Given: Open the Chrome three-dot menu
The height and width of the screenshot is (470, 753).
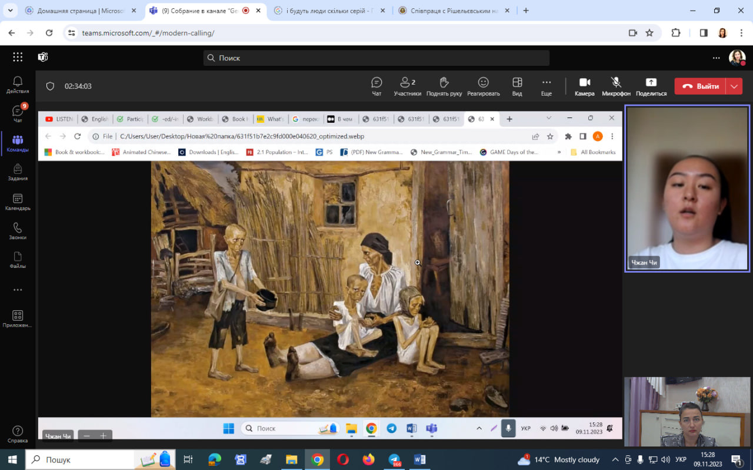Looking at the screenshot, I should 740,33.
